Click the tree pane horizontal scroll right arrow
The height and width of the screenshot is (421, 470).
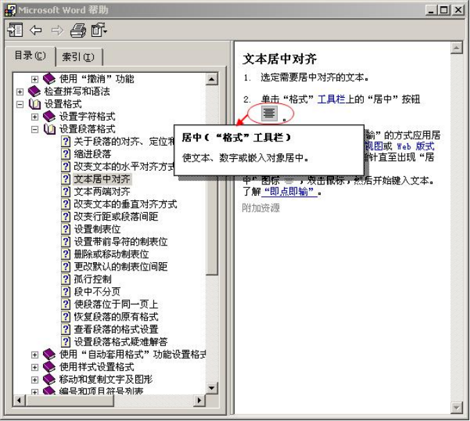[x=199, y=401]
